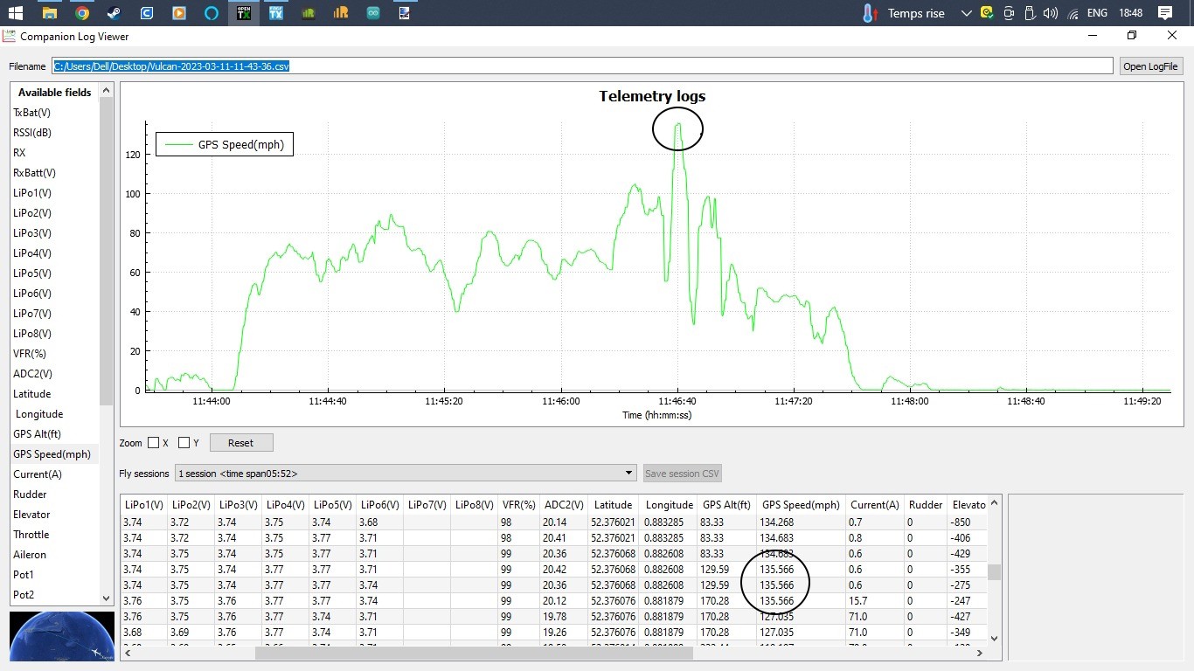Click the Open LogFile button
The image size is (1194, 671).
click(1151, 66)
